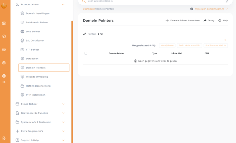Open the search filter sliders icon
236x143 pixels.
coord(227,1)
